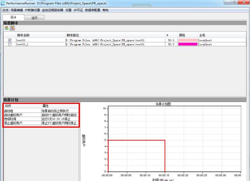Select the 停止虚拟用户 action row
The height and width of the screenshot is (181, 250).
(41, 123)
